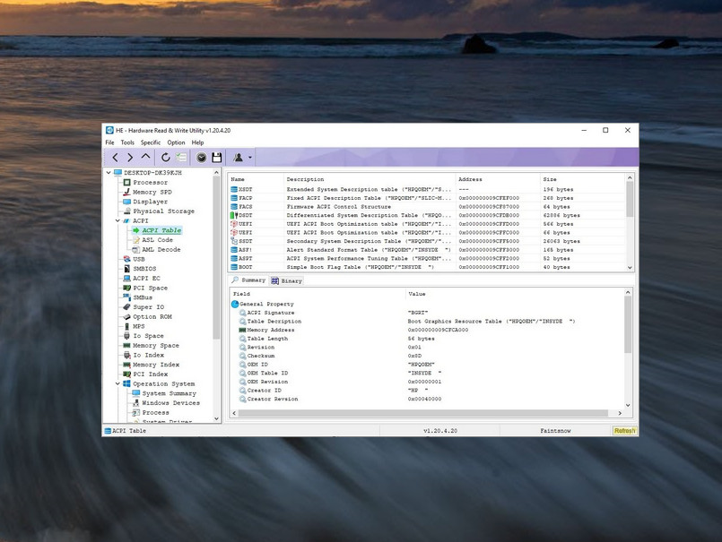Image resolution: width=722 pixels, height=542 pixels.
Task: Open the user icon dropdown arrow
Action: [250, 159]
